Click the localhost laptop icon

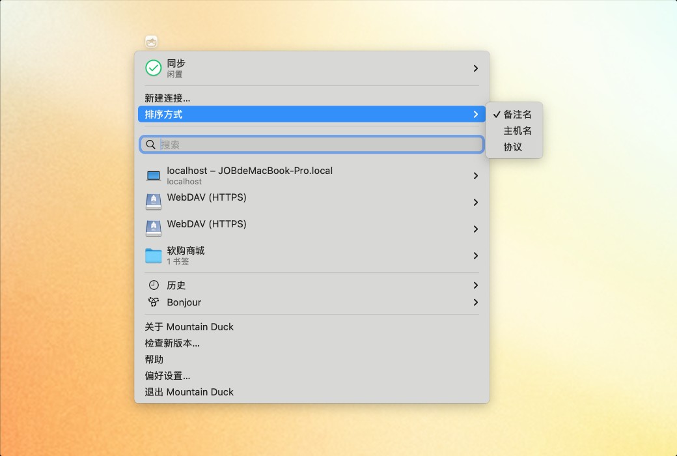153,176
